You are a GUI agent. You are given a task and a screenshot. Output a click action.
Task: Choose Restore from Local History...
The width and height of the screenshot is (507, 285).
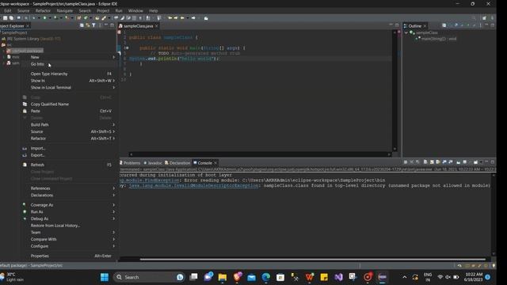tap(55, 225)
